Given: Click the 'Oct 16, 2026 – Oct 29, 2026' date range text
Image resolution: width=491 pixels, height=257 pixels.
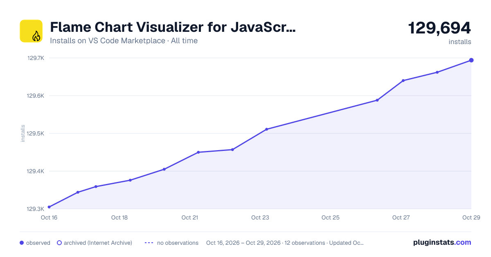Looking at the screenshot, I should [x=243, y=243].
